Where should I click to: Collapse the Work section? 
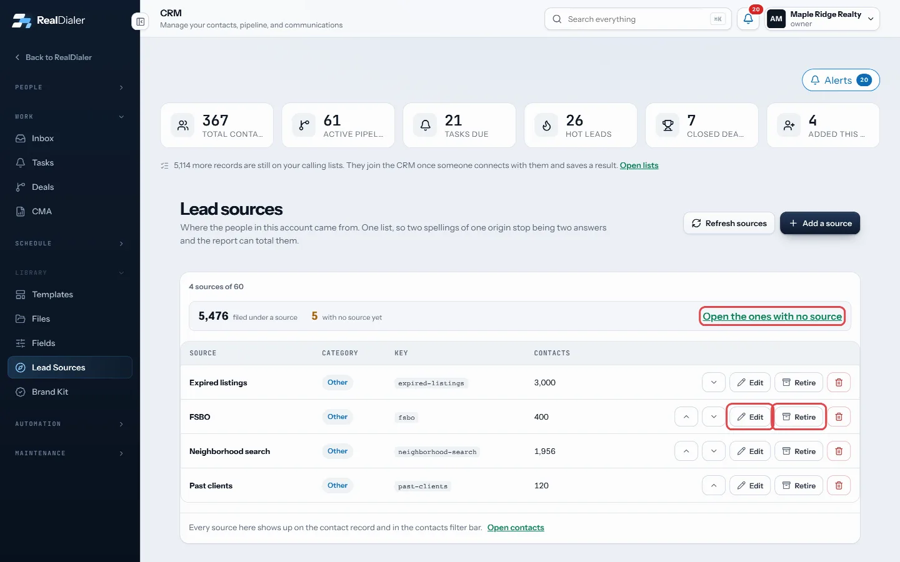point(70,117)
